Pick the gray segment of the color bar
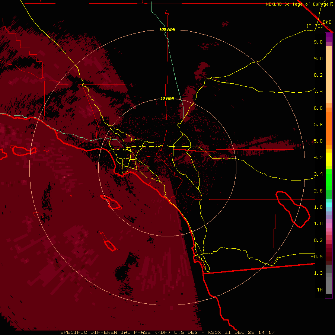 coord(329,279)
